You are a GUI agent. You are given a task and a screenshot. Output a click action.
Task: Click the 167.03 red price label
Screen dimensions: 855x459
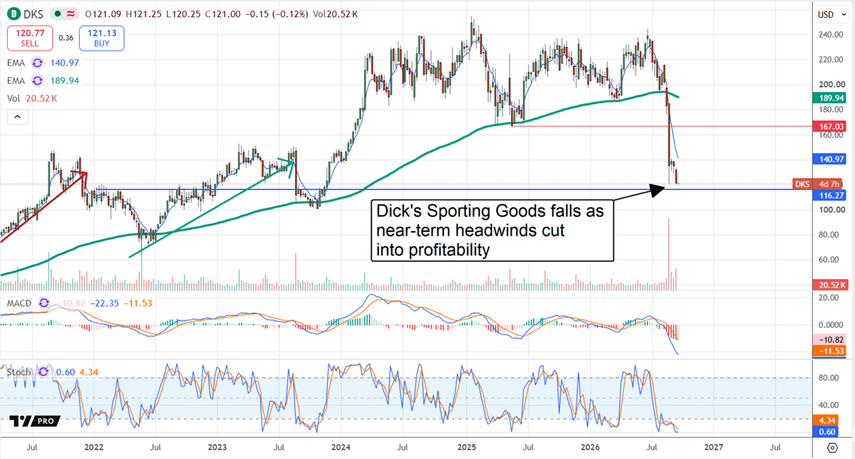830,126
